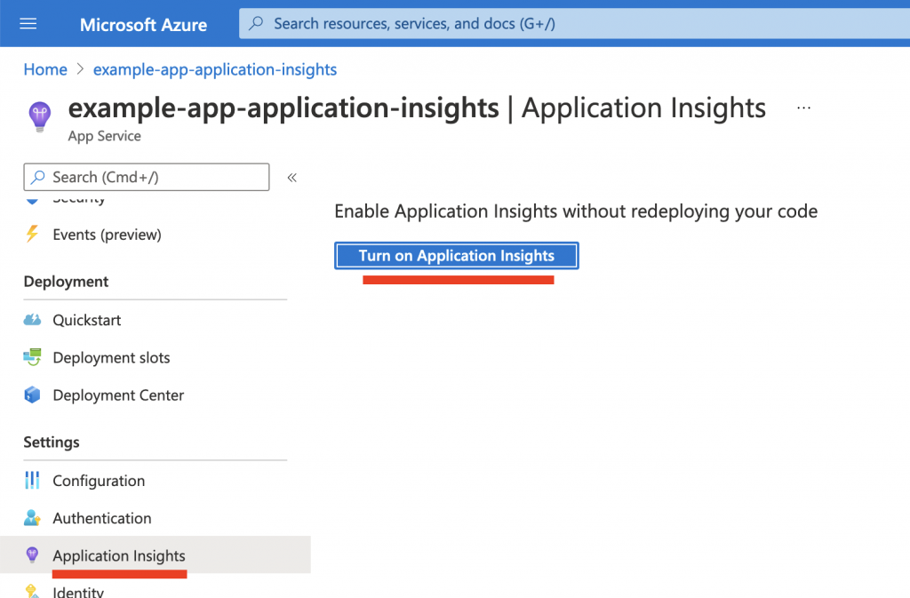Image resolution: width=910 pixels, height=598 pixels.
Task: Click the Search (Cmd+/) sidebar field
Action: (147, 177)
